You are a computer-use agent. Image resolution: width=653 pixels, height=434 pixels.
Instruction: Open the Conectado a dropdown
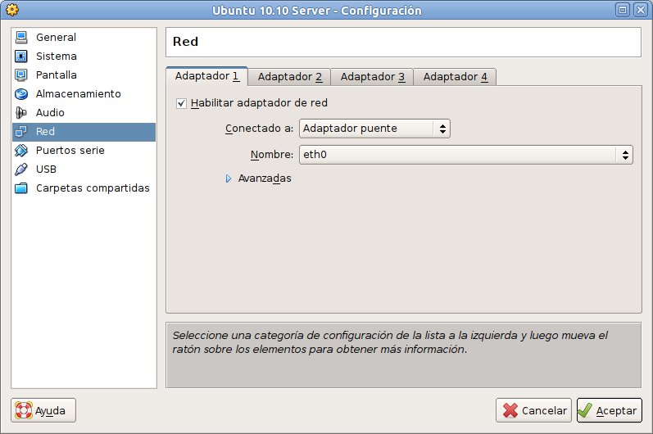(x=374, y=129)
